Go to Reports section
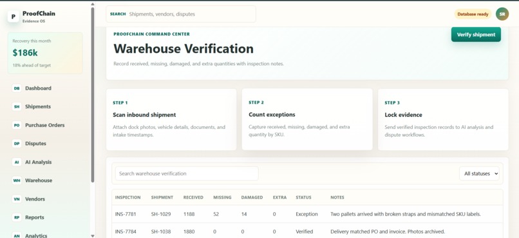519x238 pixels. [x=35, y=217]
